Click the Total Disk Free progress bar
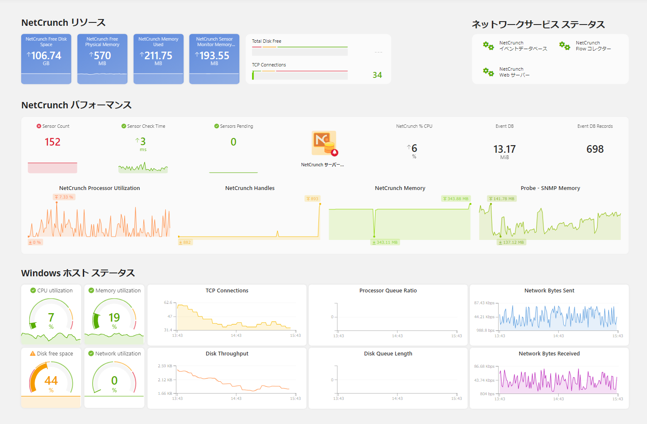The height and width of the screenshot is (424, 647). (300, 52)
